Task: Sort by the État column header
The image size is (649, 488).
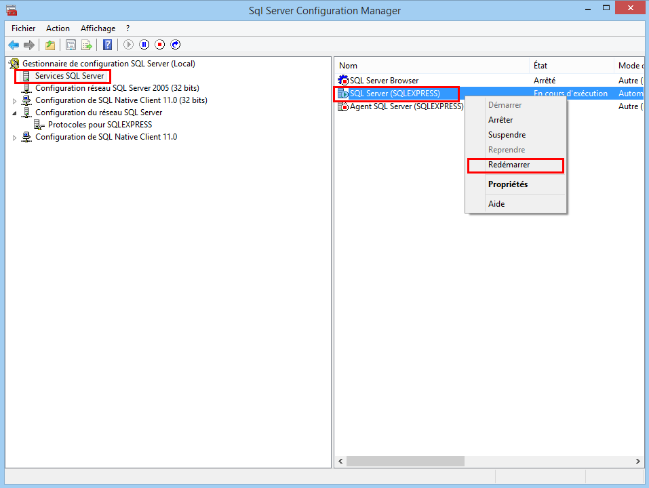Action: click(571, 66)
